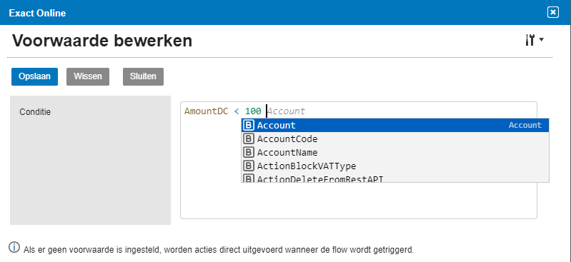Click the icon beside highlighted Account
The width and height of the screenshot is (571, 262).
point(249,125)
